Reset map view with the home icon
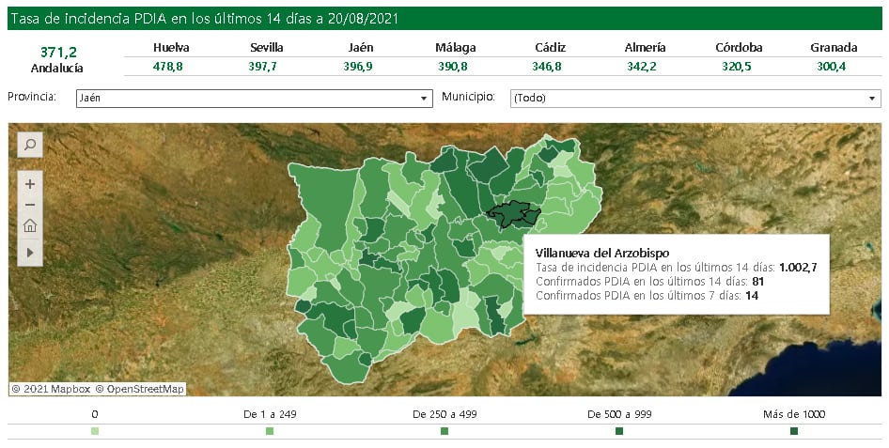889x448 pixels. (30, 225)
